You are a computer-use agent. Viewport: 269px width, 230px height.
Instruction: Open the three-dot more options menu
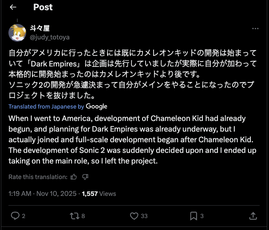click(255, 28)
